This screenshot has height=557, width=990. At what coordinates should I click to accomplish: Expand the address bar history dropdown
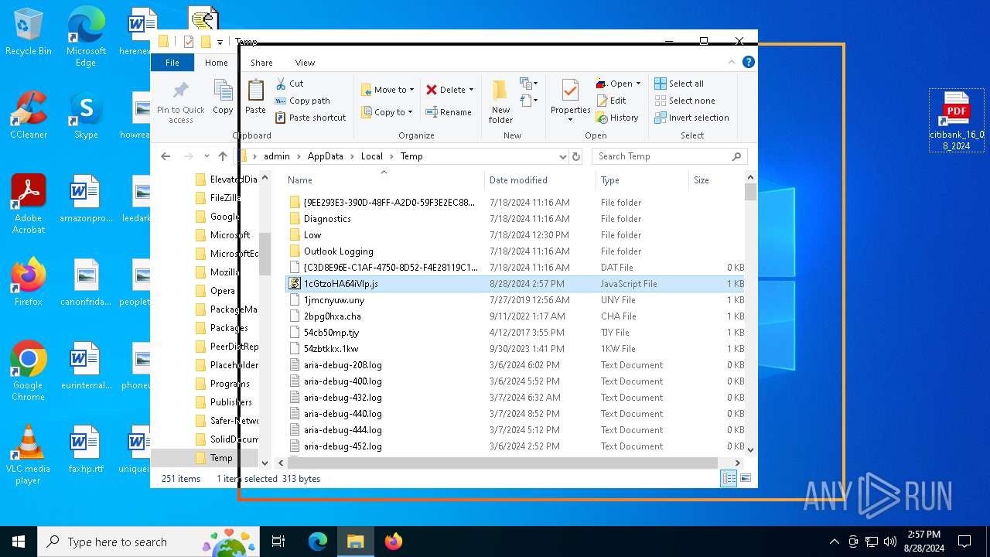click(562, 156)
